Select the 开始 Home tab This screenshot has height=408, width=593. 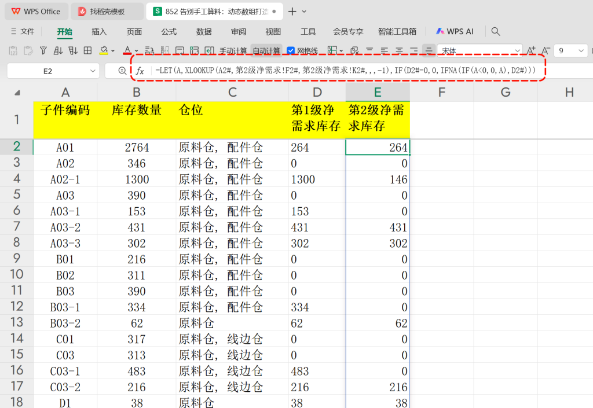[65, 32]
